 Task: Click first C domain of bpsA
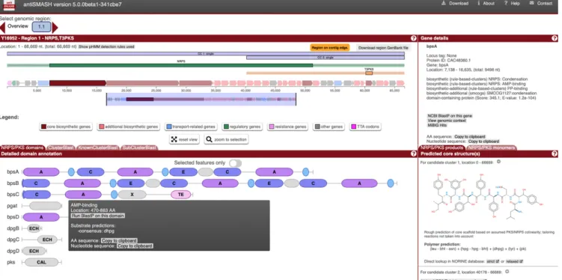[x=91, y=172]
